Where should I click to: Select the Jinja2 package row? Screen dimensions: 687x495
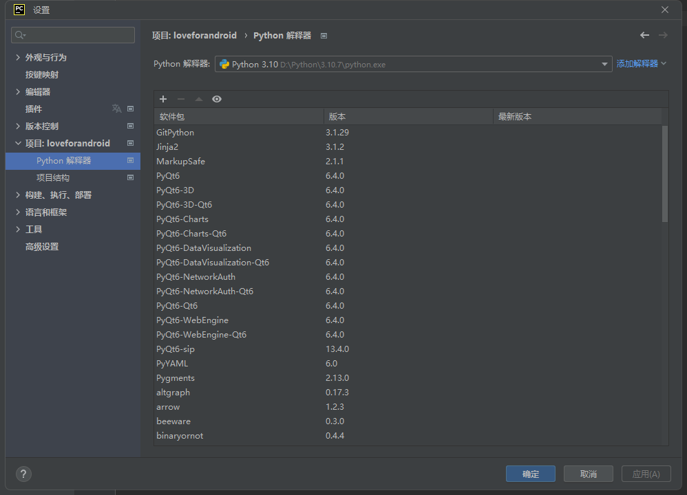408,146
